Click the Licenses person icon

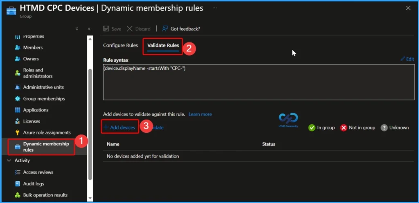tap(17, 121)
